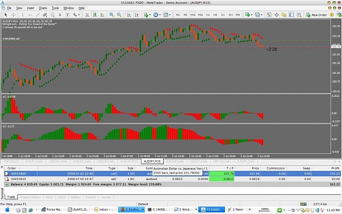This screenshot has height=214, width=342.
Task: Switch chart to line chart mode
Action: point(102,15)
